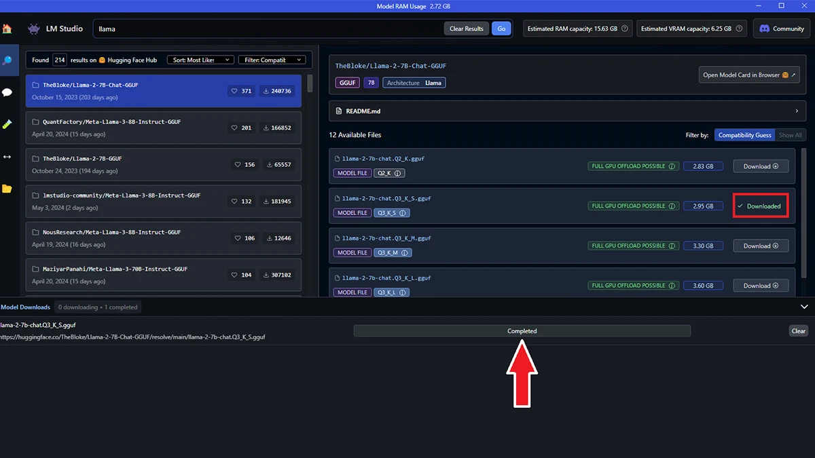Click the 3.30 GB file size label
Image resolution: width=815 pixels, height=458 pixels.
pos(703,246)
